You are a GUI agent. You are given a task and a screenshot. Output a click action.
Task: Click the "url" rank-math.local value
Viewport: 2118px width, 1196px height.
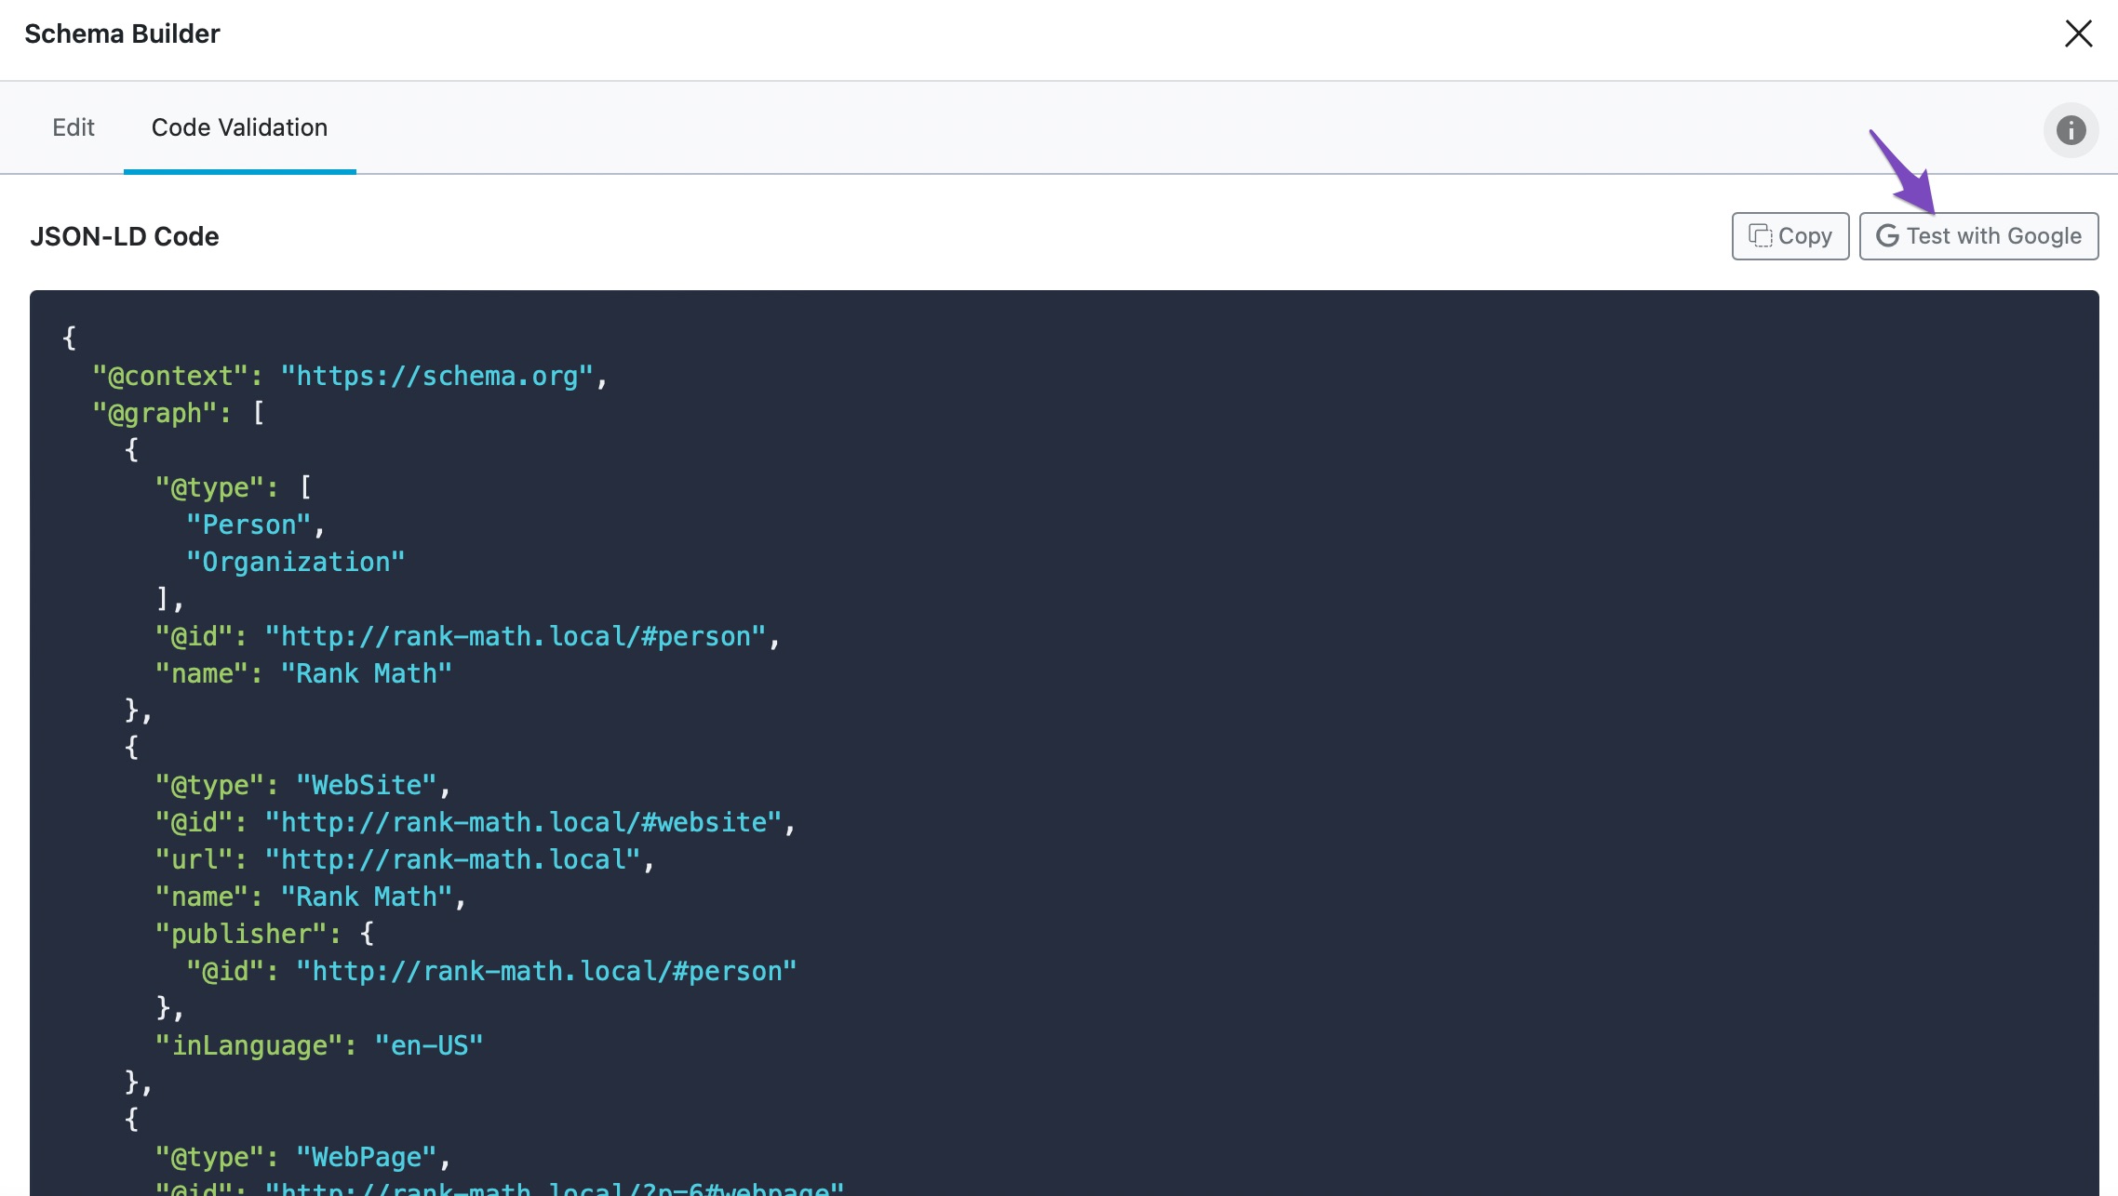coord(452,859)
